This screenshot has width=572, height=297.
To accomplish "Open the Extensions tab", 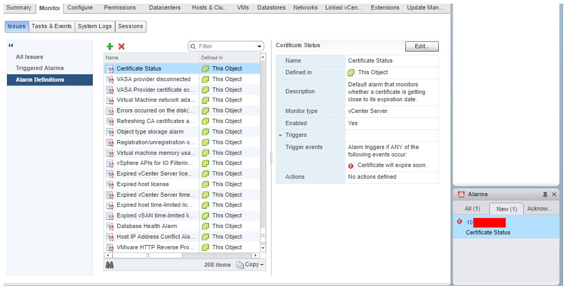I will pos(385,7).
